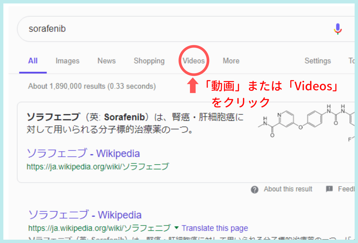The width and height of the screenshot is (358, 243).
Task: Click the Feedback text label
Action: (x=346, y=189)
